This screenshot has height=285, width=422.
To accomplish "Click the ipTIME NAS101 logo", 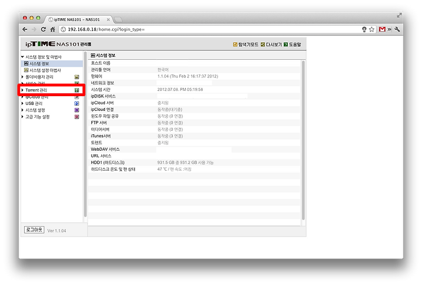I will pos(58,44).
